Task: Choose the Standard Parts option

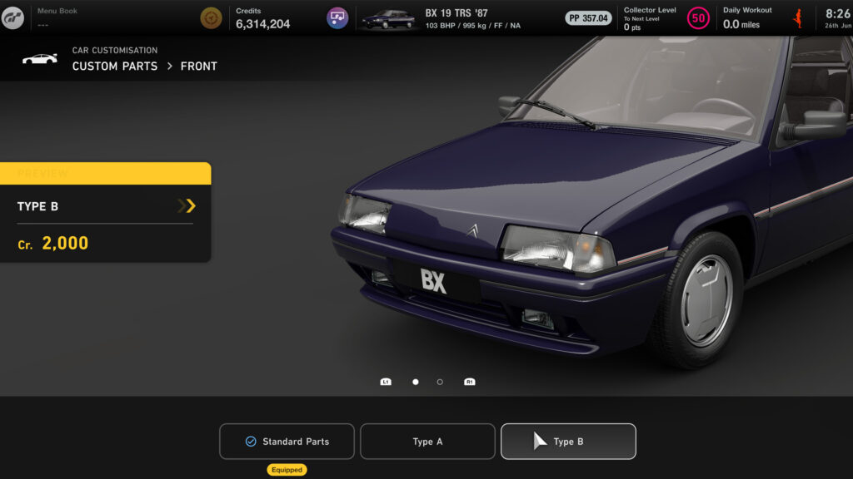Action: coord(287,442)
